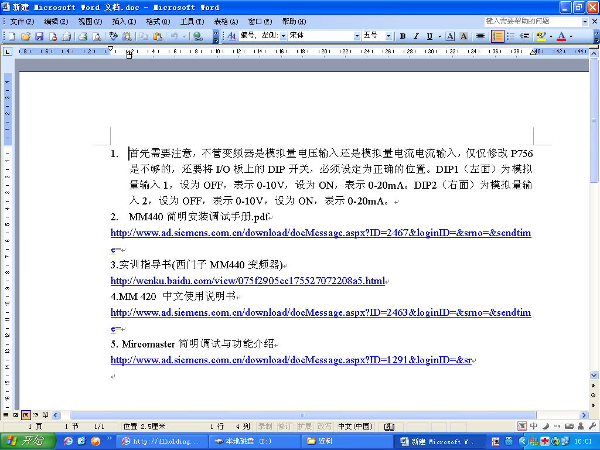Switch to 本地磁盘 (D:) taskbar window

pos(254,441)
